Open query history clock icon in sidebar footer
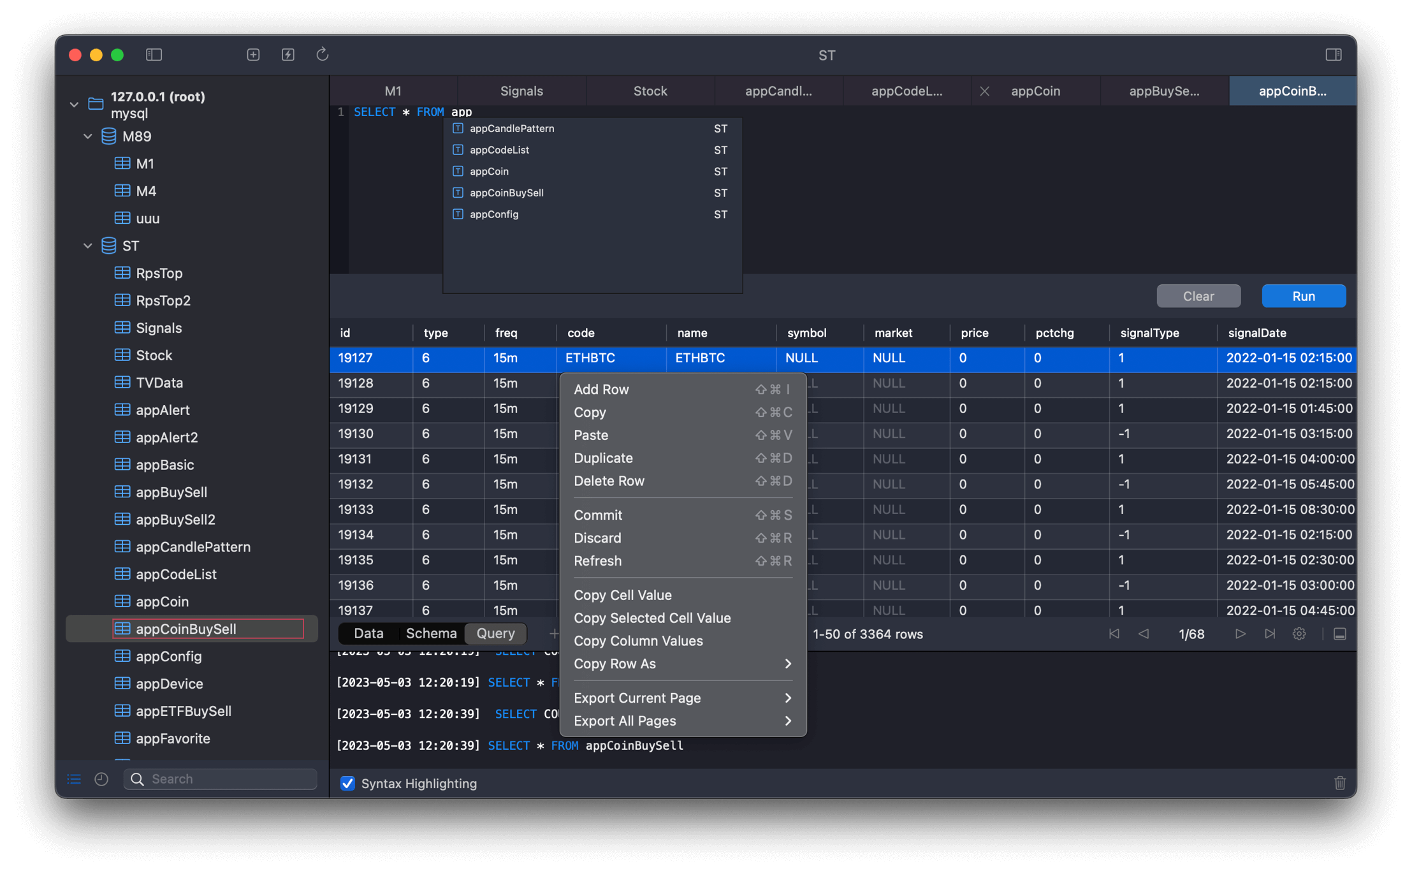The image size is (1412, 871). (101, 779)
